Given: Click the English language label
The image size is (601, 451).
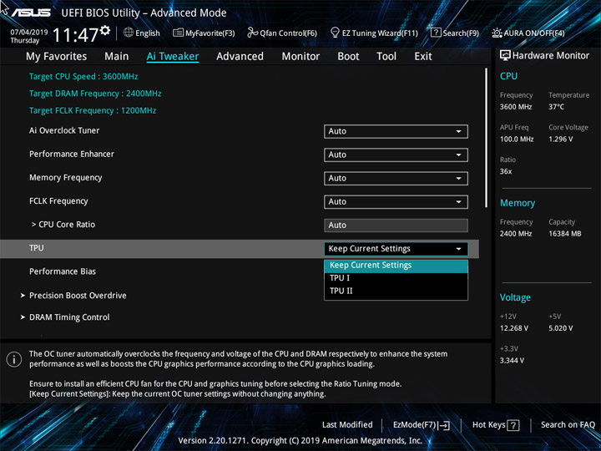Looking at the screenshot, I should click(148, 33).
